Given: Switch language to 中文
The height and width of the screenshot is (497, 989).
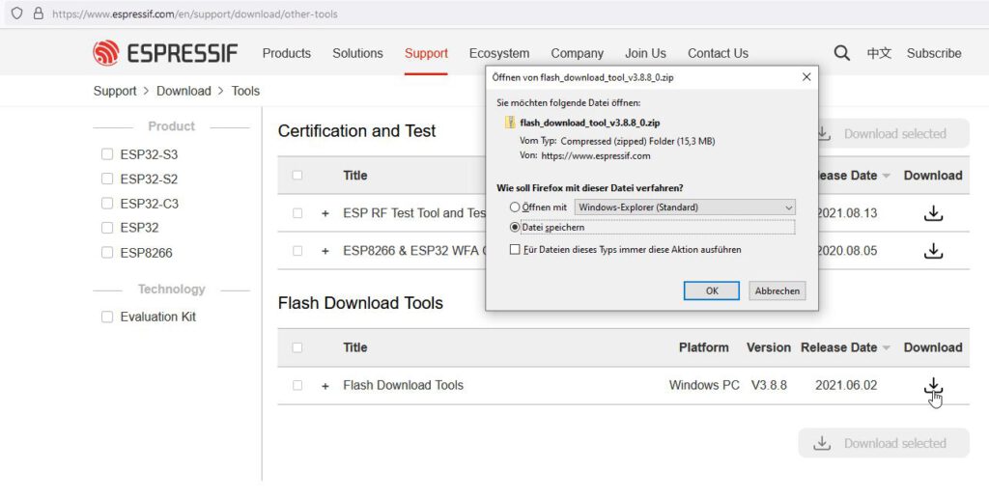Looking at the screenshot, I should pos(879,53).
